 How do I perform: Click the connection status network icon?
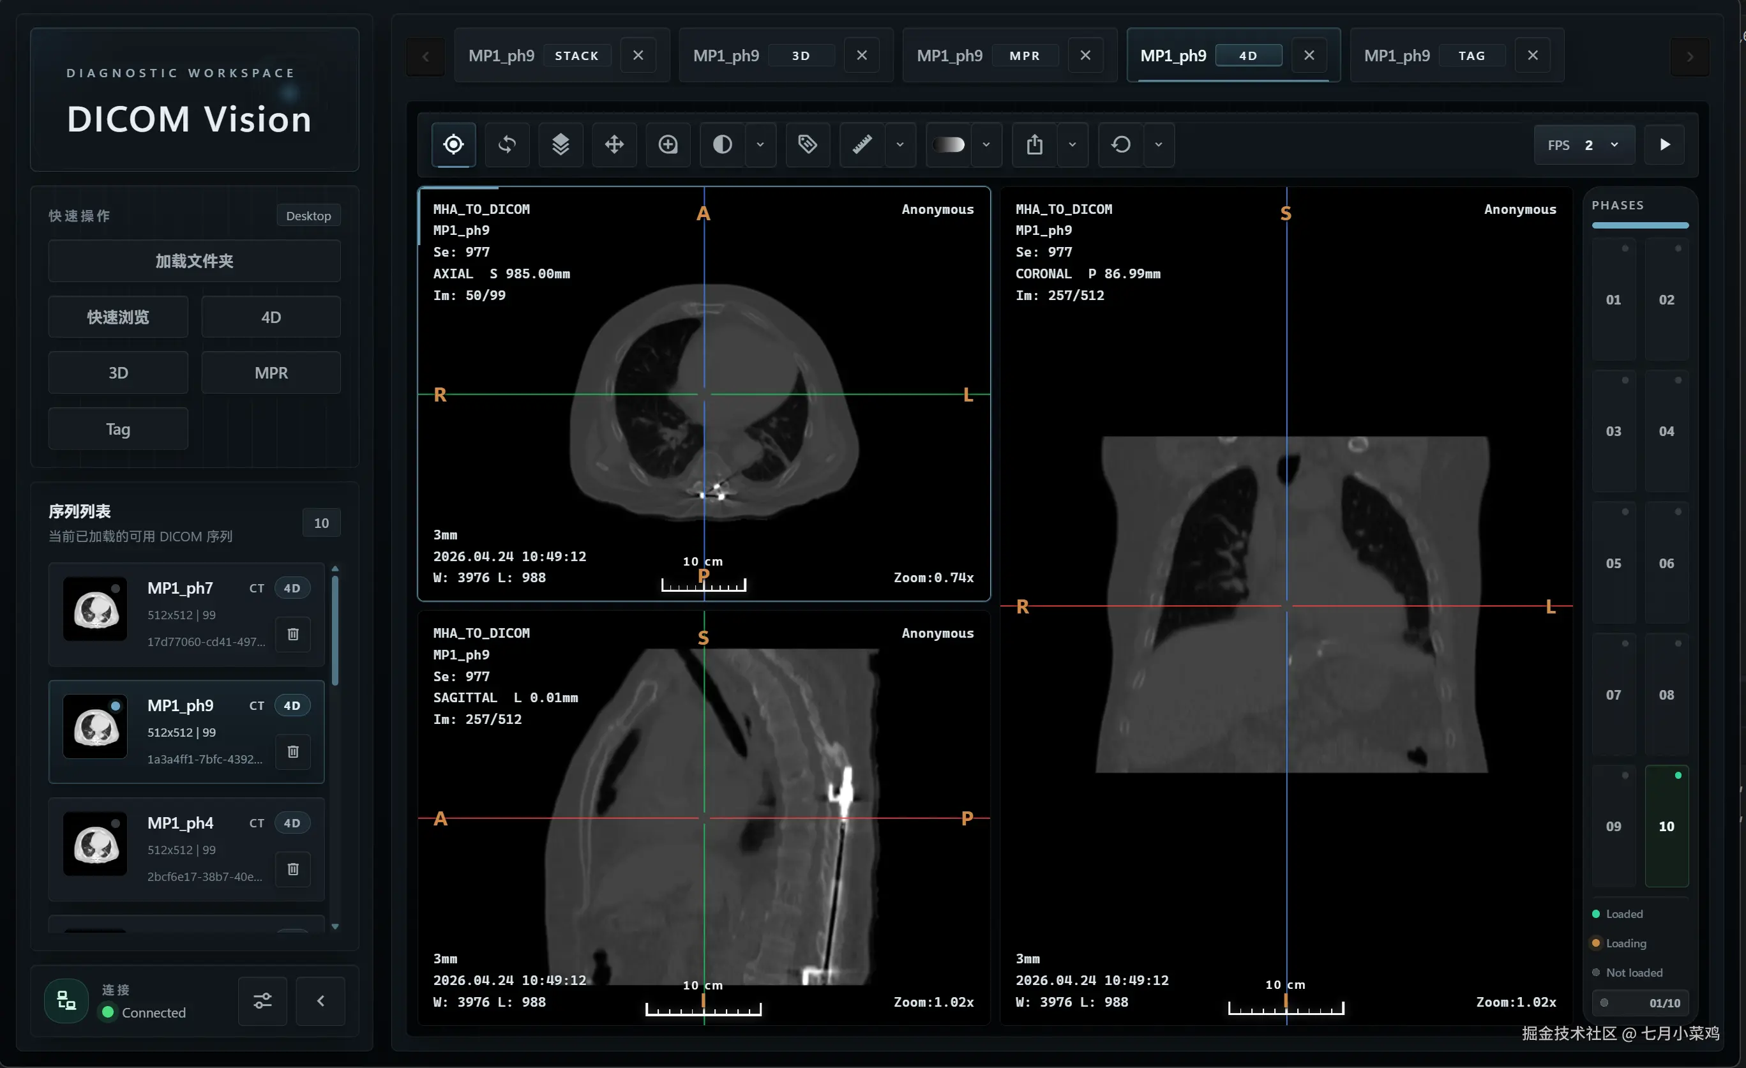pos(66,1001)
